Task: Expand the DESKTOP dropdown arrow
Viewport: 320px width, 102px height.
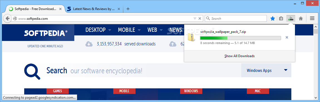Action: tap(110, 30)
